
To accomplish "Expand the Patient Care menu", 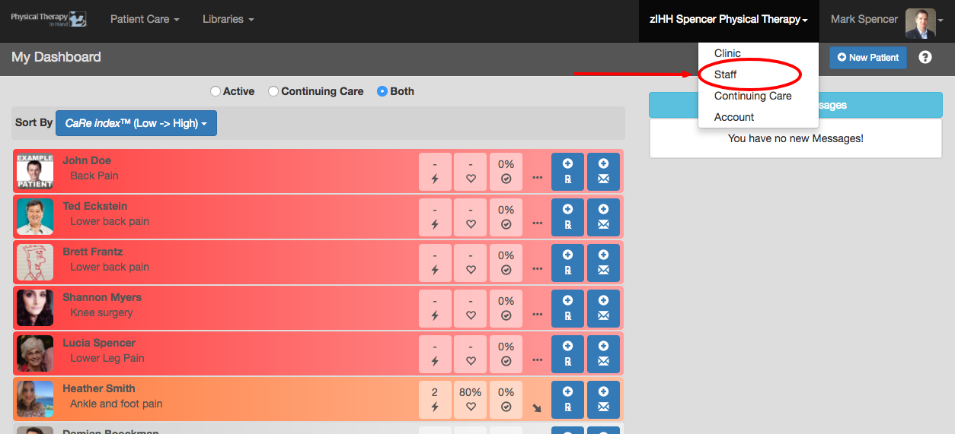I will click(145, 20).
